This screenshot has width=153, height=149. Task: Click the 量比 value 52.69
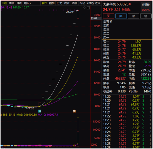tap(147, 66)
